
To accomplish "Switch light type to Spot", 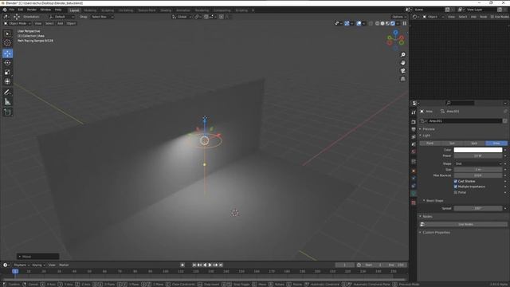I will click(x=474, y=143).
